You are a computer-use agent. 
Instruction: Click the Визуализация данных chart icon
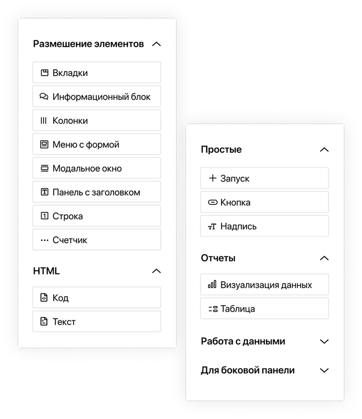212,284
